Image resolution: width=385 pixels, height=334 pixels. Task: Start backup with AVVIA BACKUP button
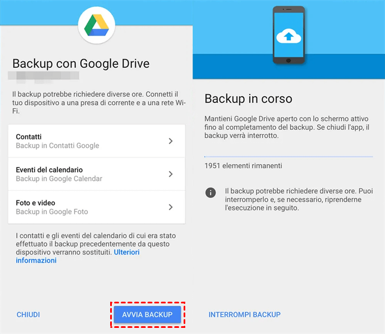pyautogui.click(x=147, y=315)
